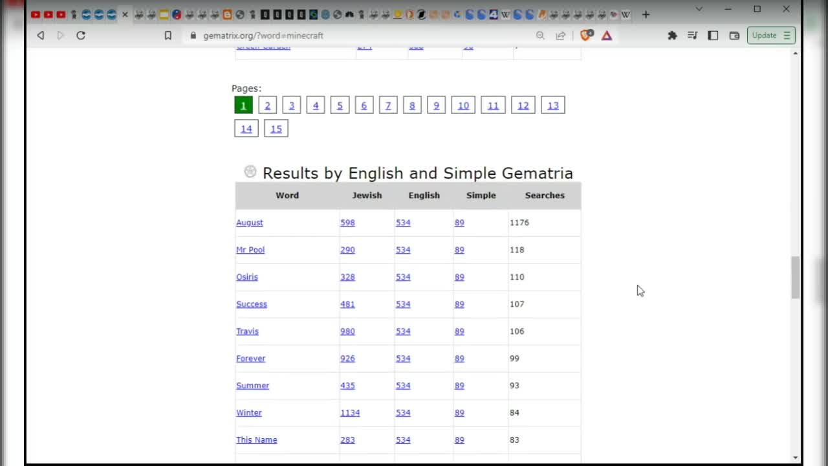
Task: Open a new tab with plus icon
Action: point(646,14)
